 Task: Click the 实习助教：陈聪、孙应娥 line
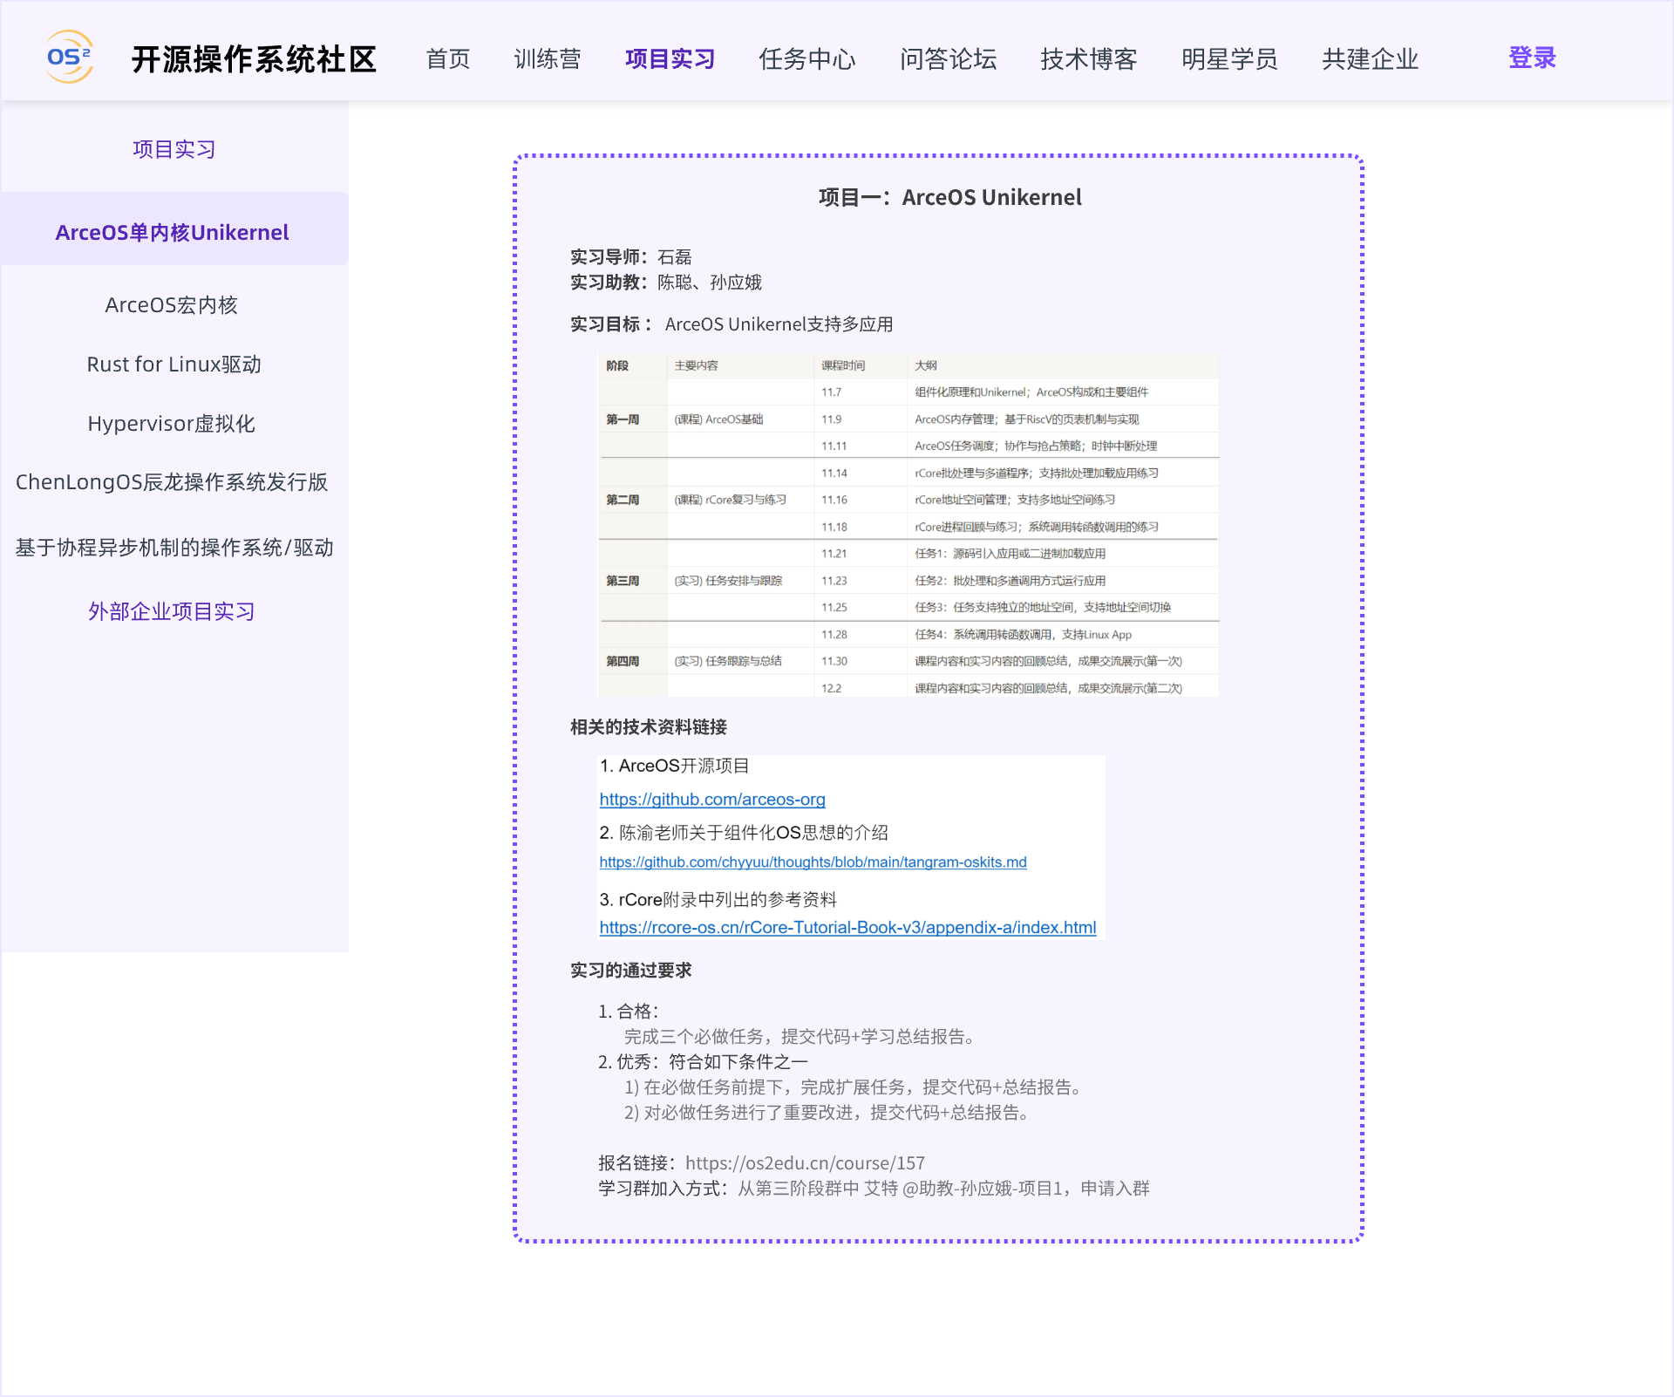click(x=666, y=282)
